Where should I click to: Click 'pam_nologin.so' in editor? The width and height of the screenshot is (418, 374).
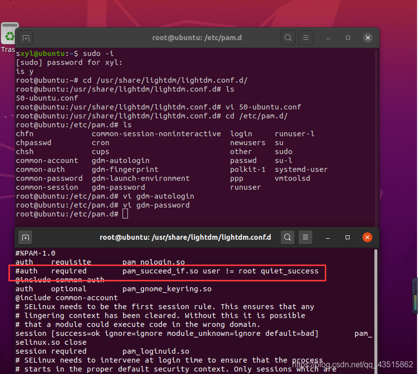(x=154, y=262)
